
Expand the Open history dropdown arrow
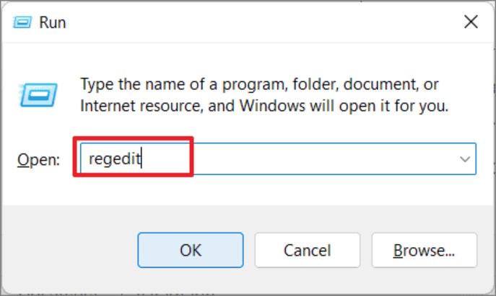click(464, 158)
